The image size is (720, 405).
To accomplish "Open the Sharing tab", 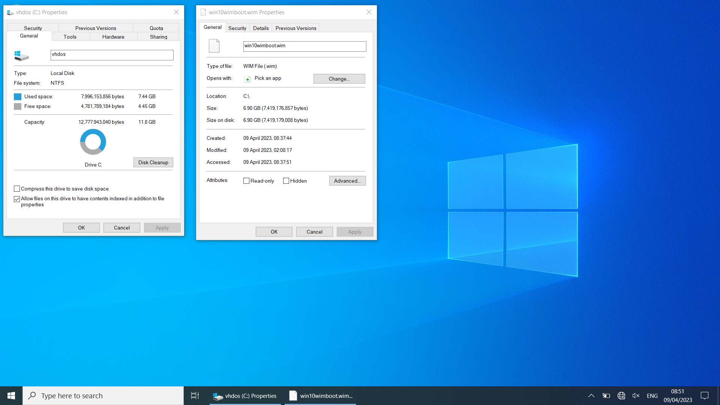I will tap(159, 37).
